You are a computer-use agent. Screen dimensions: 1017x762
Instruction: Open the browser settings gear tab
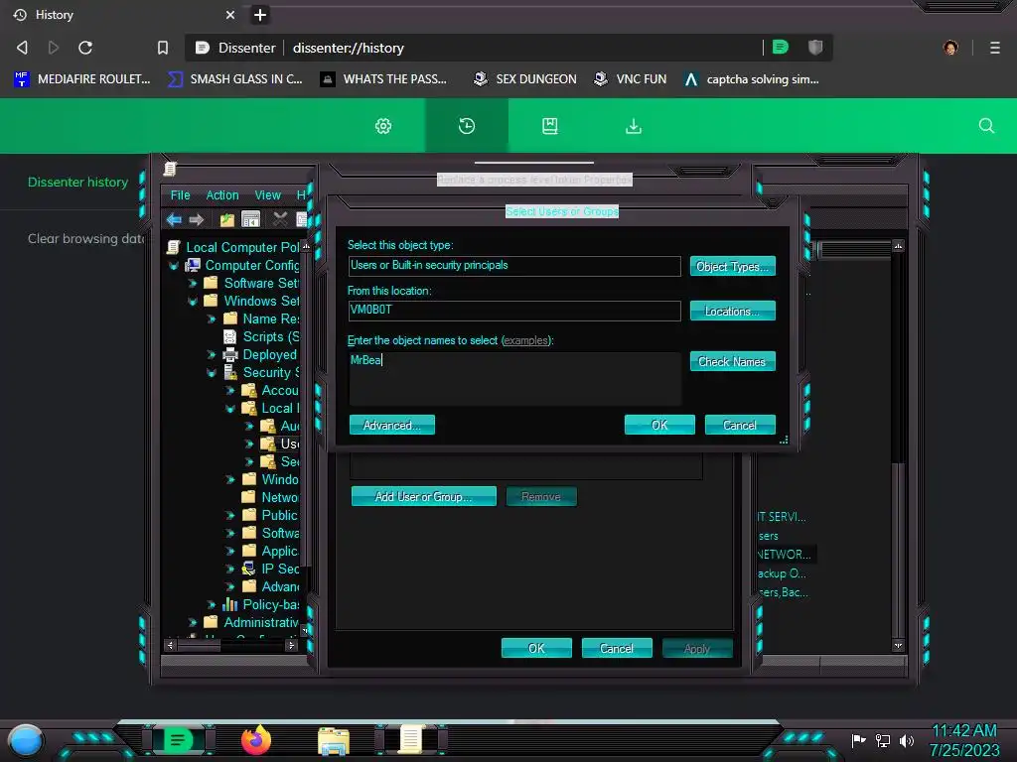383,126
